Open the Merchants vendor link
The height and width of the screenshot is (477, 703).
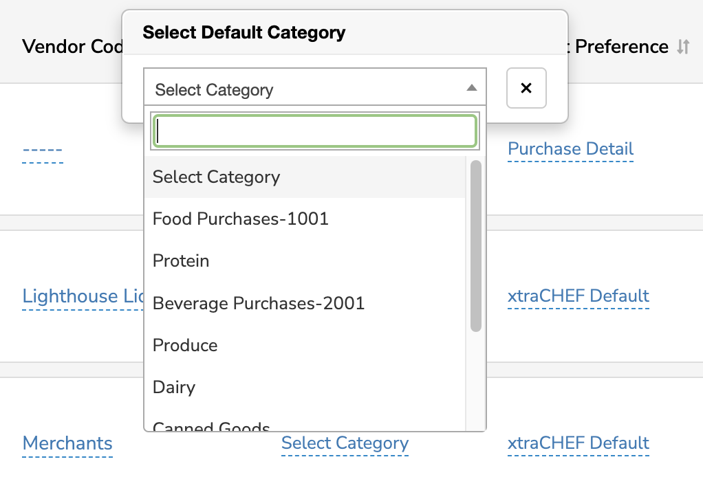pyautogui.click(x=67, y=443)
